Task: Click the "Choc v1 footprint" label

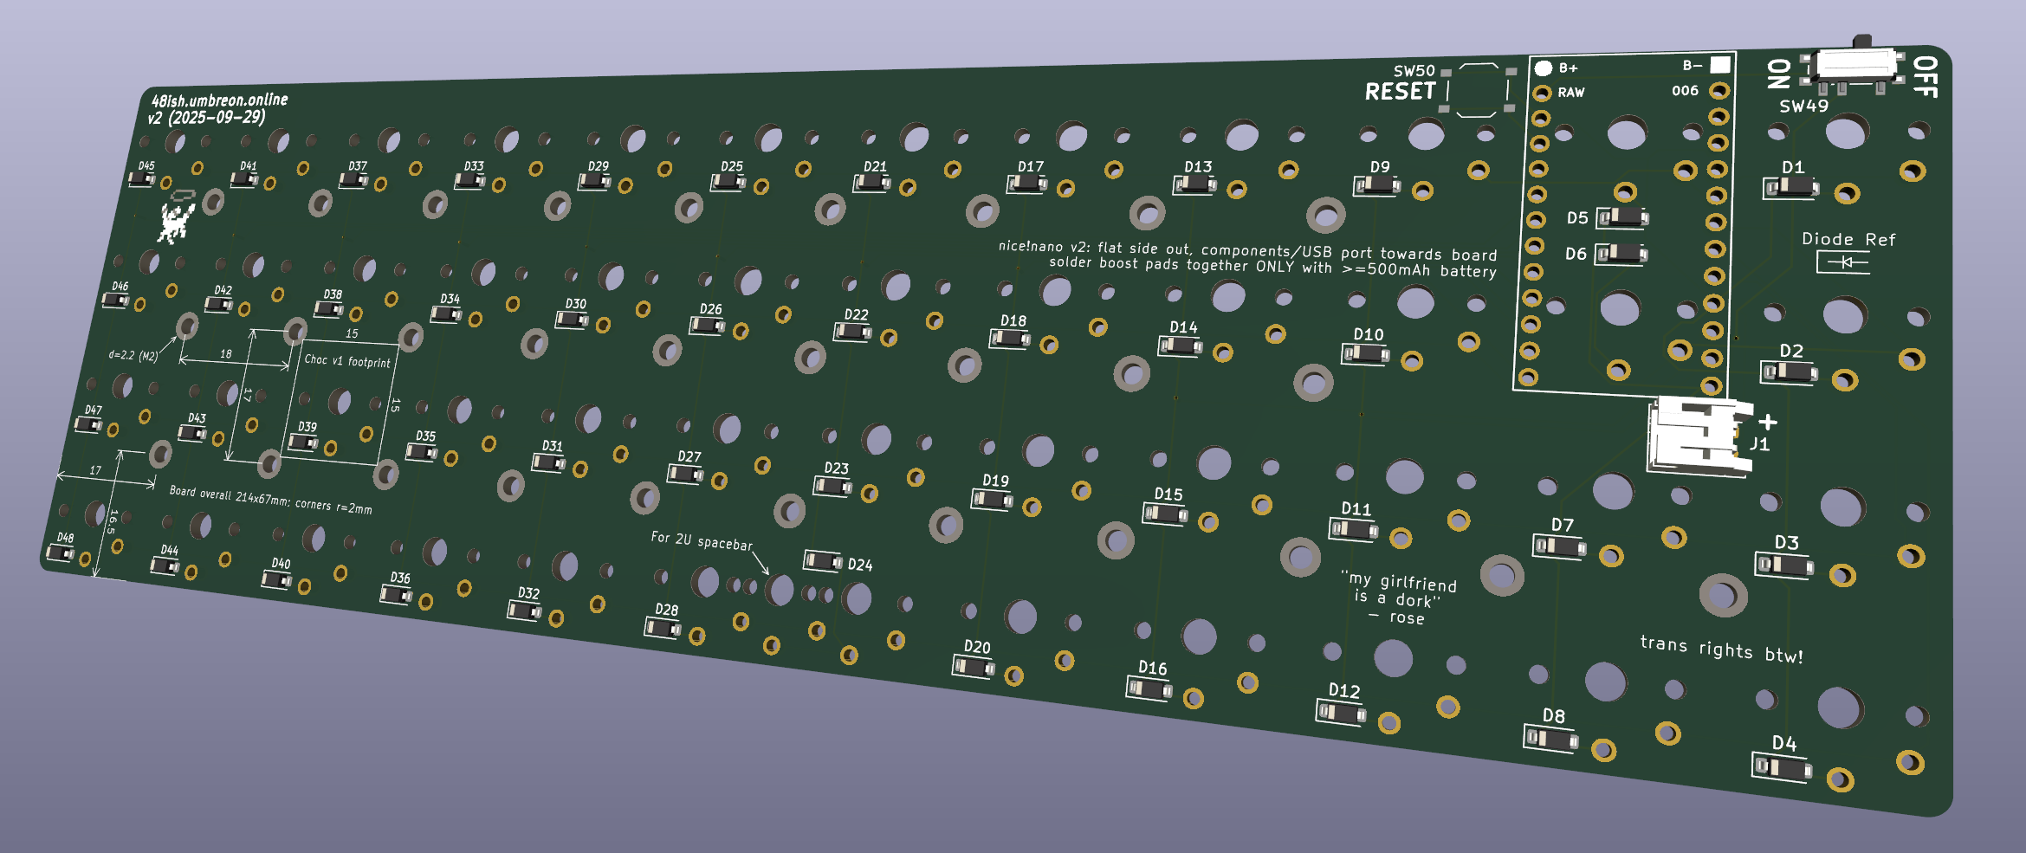Action: (347, 361)
